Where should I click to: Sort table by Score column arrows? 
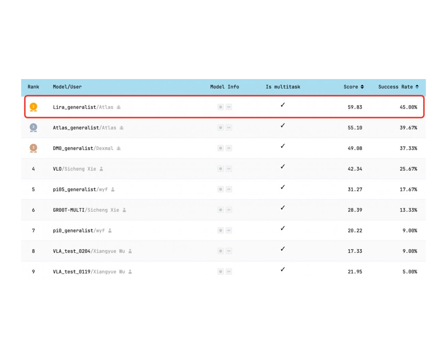coord(362,87)
